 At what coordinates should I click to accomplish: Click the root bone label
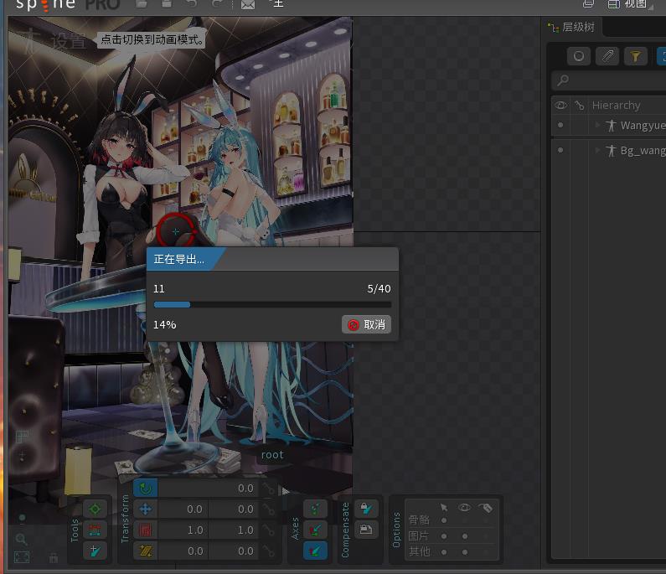pyautogui.click(x=272, y=455)
